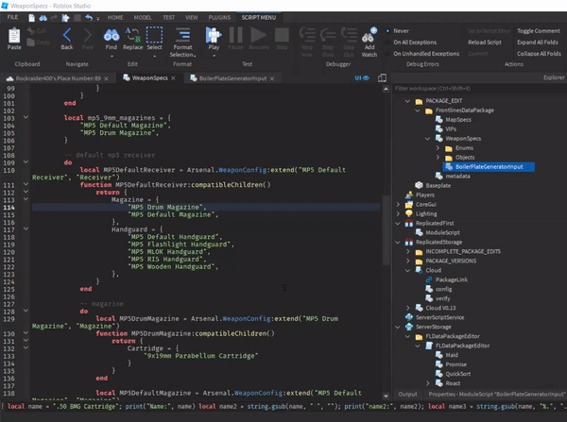567x422 pixels.
Task: Switch to the MODEL ribbon tab
Action: [143, 17]
